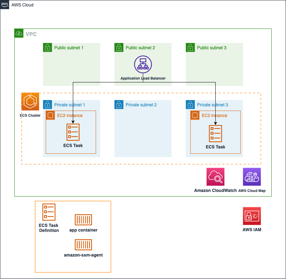Screen dimensions: 286x279
Task: Click the AWS logo icon
Action: [5, 5]
